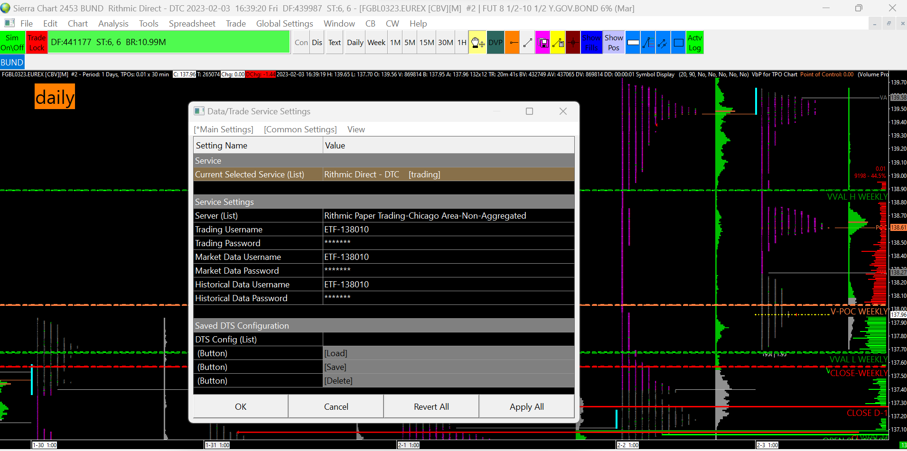
Task: Toggle Show Pos position display
Action: tap(614, 43)
